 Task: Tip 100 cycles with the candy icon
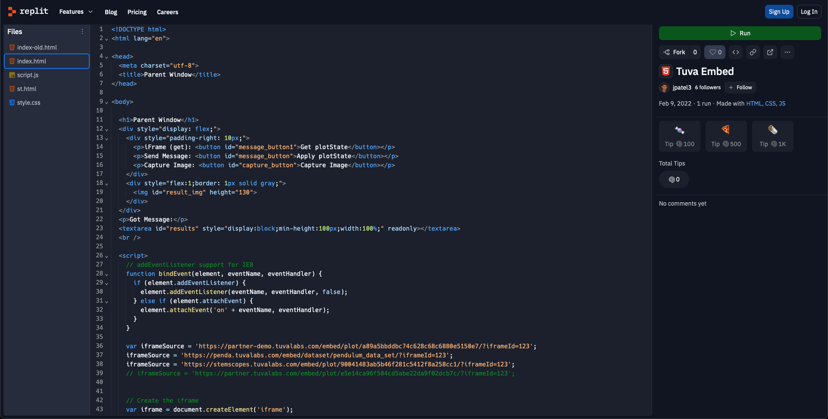[680, 136]
